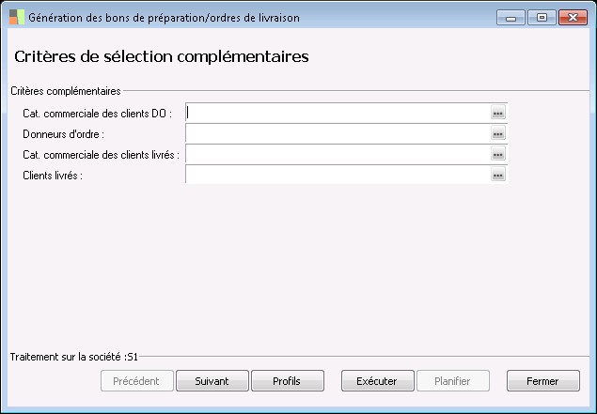Image resolution: width=597 pixels, height=414 pixels.
Task: Click the Fermer button
Action: pos(542,381)
